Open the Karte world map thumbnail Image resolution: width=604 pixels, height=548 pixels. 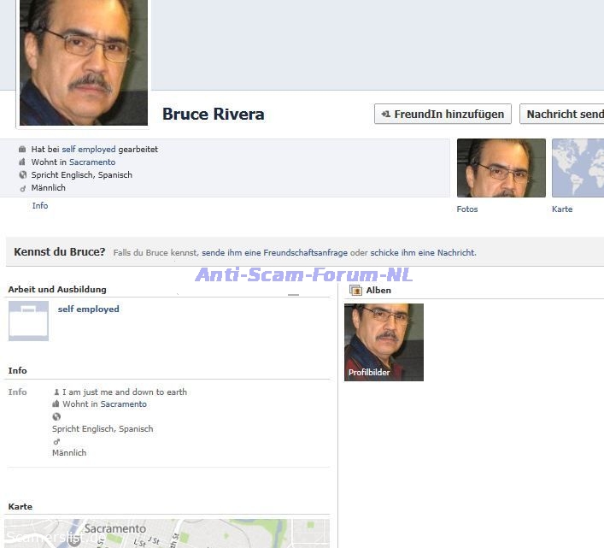[x=578, y=168]
